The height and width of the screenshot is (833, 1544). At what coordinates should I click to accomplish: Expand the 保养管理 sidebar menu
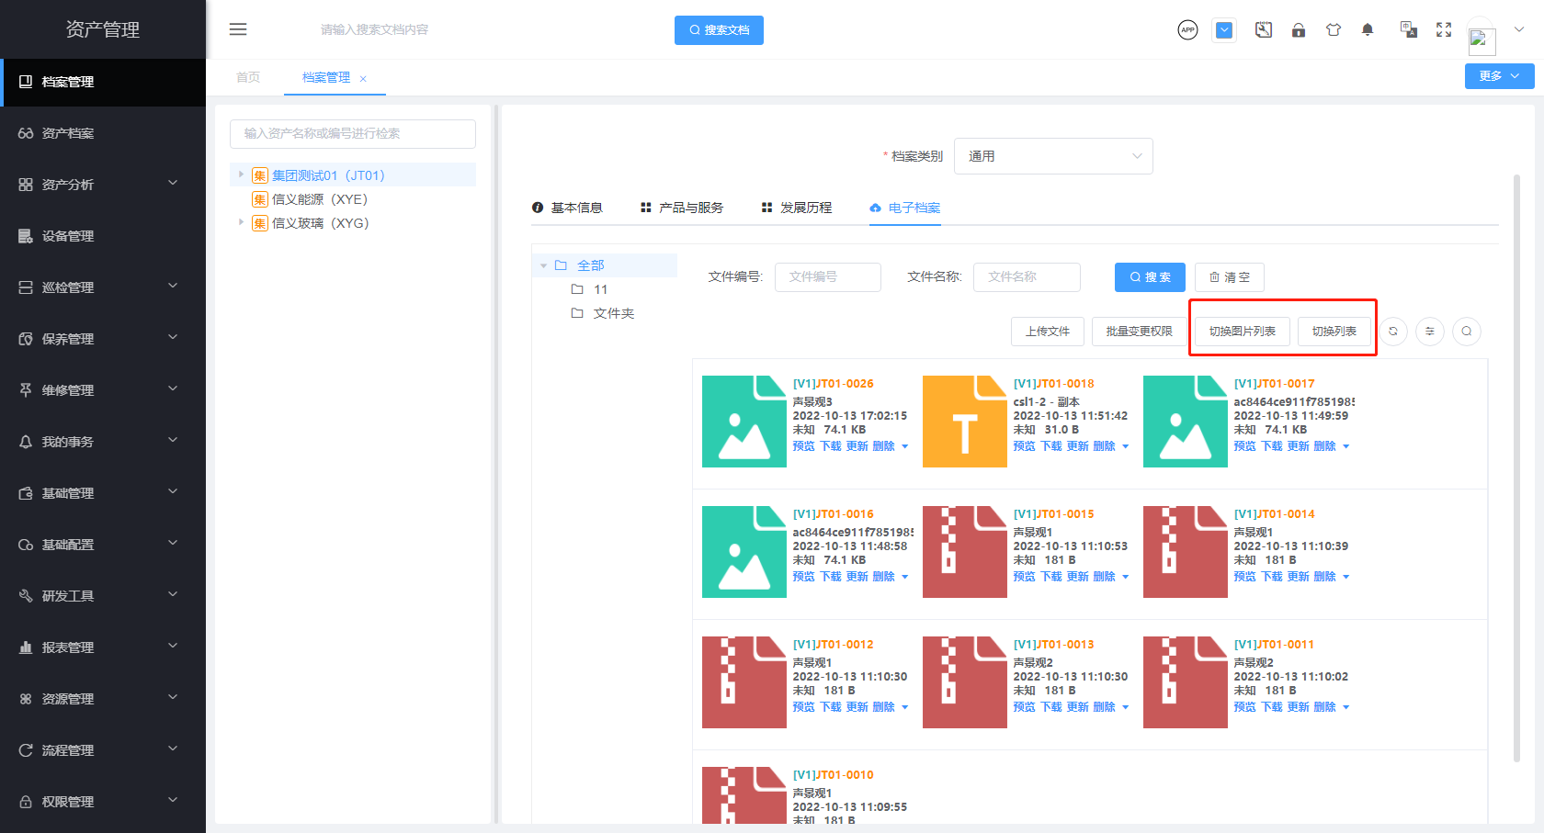[x=103, y=339]
